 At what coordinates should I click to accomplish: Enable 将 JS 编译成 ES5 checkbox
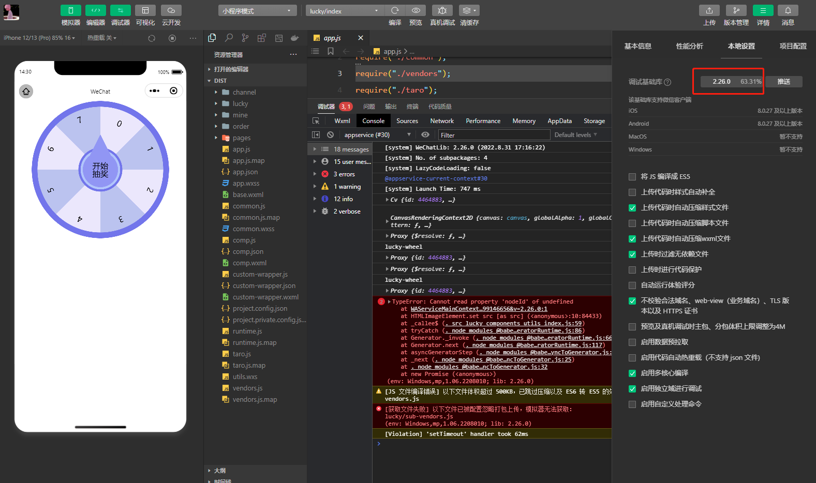click(x=632, y=177)
